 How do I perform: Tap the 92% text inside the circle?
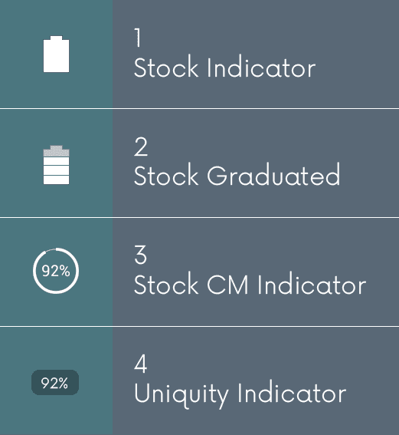(x=56, y=271)
